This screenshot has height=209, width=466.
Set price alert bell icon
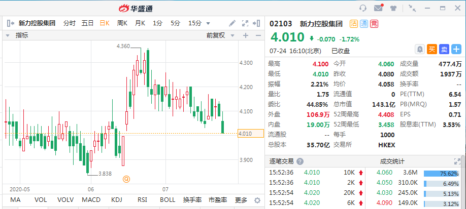pyautogui.click(x=420, y=49)
